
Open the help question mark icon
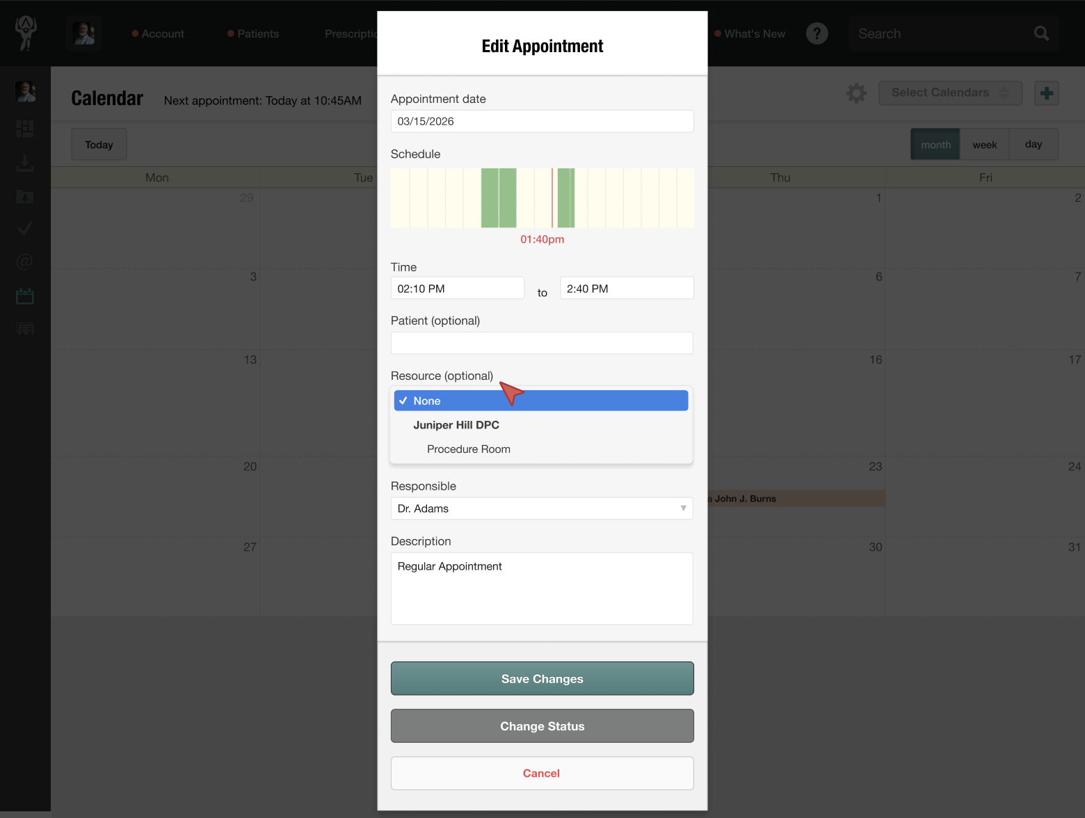pyautogui.click(x=817, y=33)
